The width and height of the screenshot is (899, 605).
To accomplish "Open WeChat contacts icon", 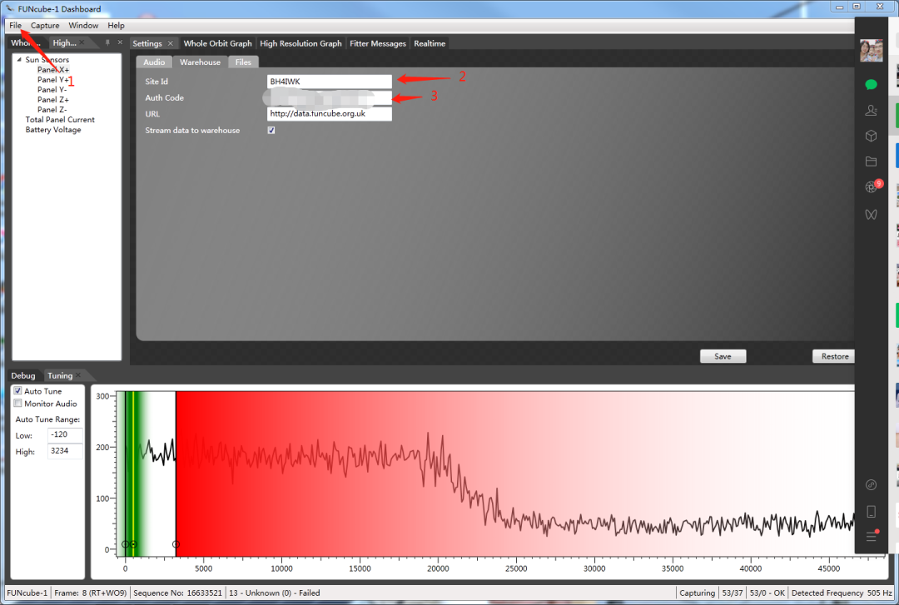I will click(871, 110).
